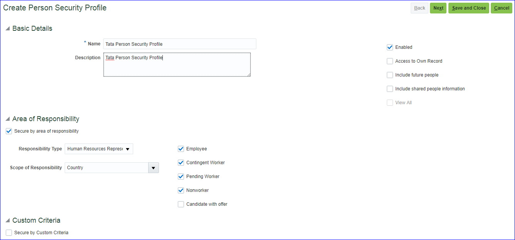Check the Candidate with offer box
The image size is (515, 240).
point(181,204)
